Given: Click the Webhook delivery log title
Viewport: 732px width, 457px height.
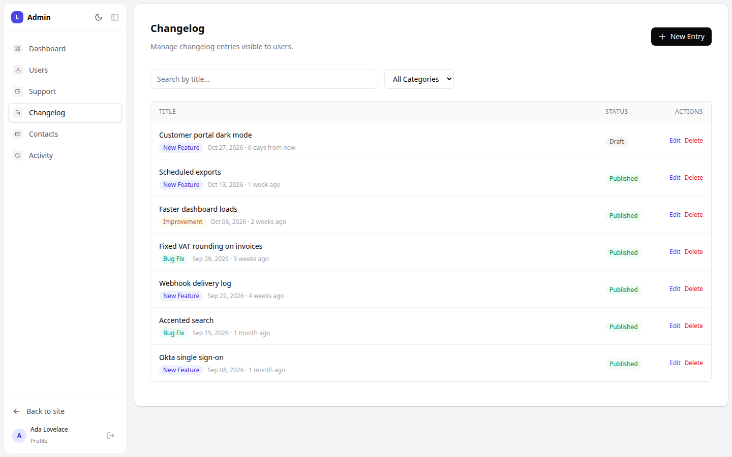Looking at the screenshot, I should click(195, 283).
